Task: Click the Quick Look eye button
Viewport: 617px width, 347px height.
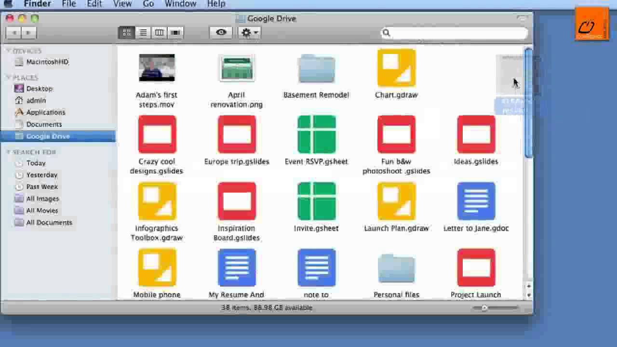Action: coord(221,32)
